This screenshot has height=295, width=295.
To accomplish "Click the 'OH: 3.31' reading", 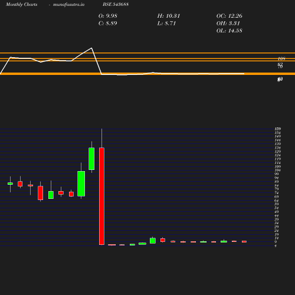I will click(228, 24).
